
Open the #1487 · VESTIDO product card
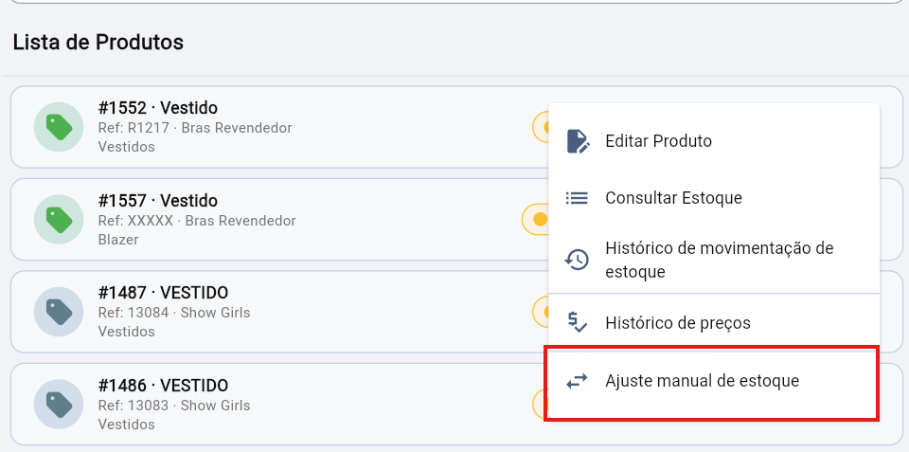pyautogui.click(x=280, y=312)
